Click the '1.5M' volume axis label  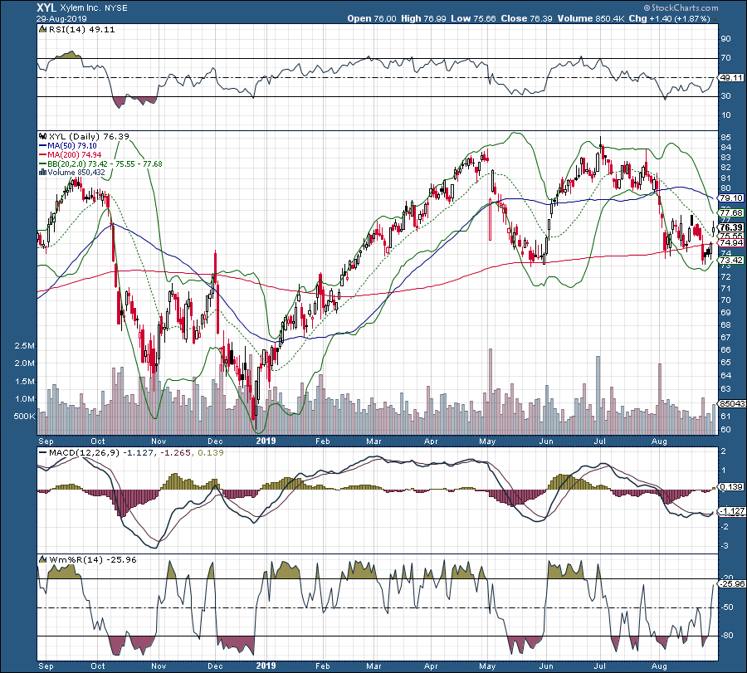[x=25, y=382]
